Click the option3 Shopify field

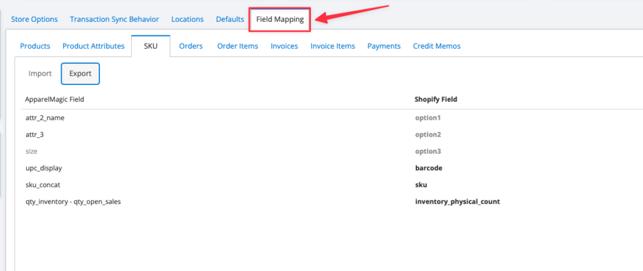(428, 151)
